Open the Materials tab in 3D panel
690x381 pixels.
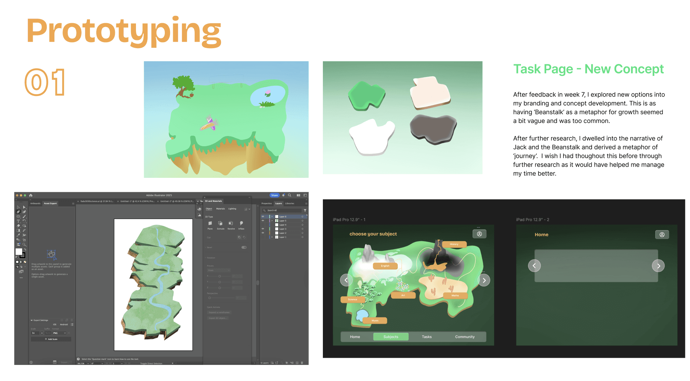220,209
